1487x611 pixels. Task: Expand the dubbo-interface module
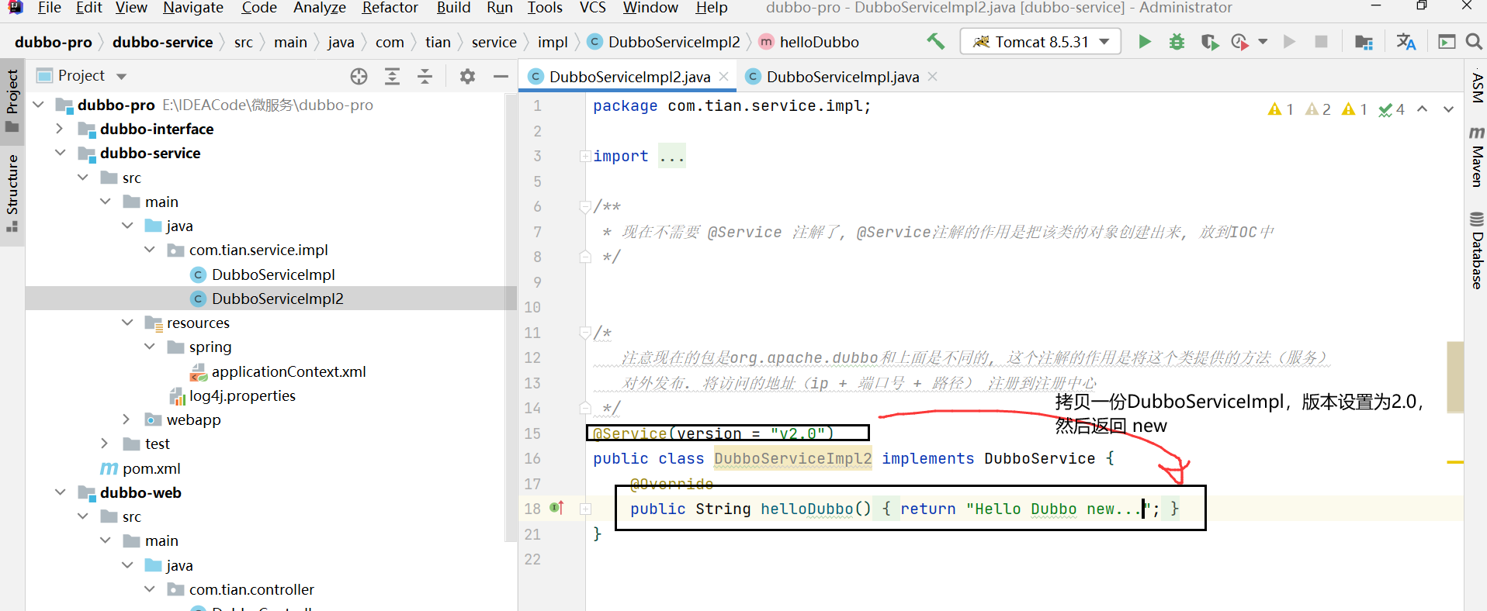coord(60,129)
